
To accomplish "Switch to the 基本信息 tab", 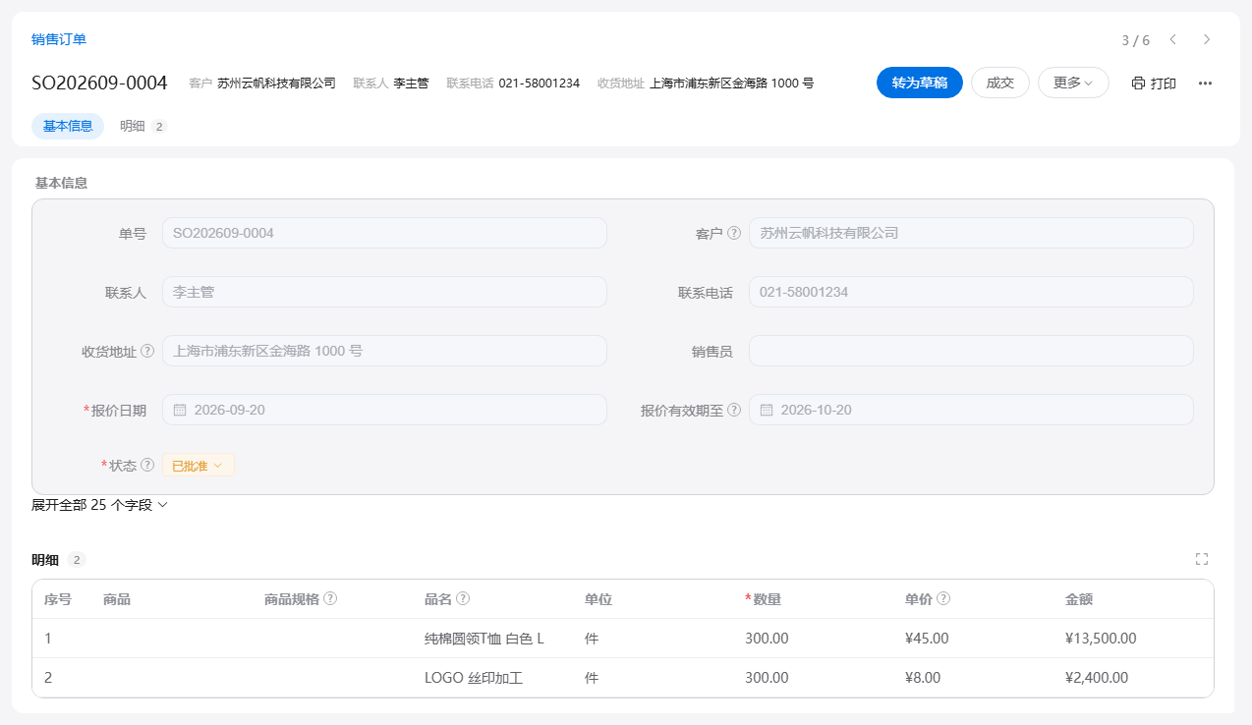I will coord(68,126).
